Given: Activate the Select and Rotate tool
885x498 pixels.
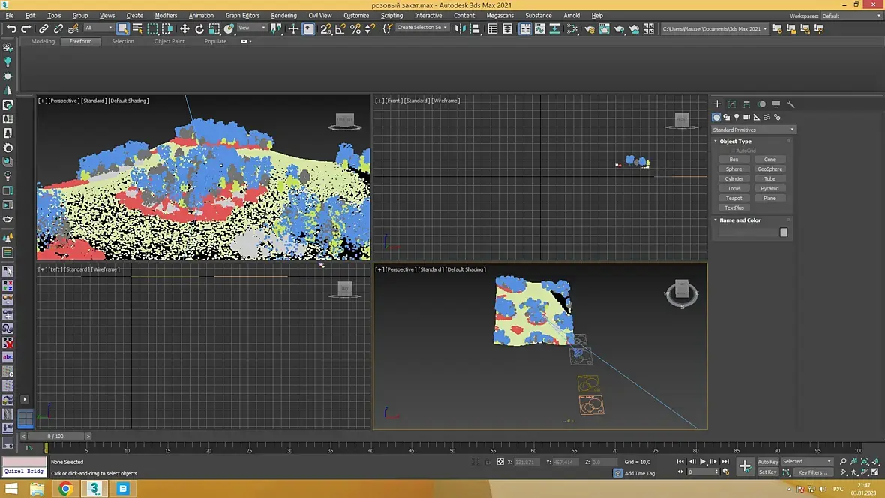Looking at the screenshot, I should tap(199, 28).
